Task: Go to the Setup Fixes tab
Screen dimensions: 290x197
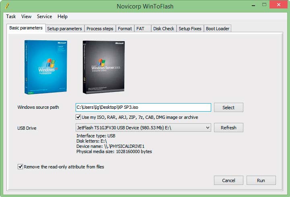Action: [x=190, y=29]
